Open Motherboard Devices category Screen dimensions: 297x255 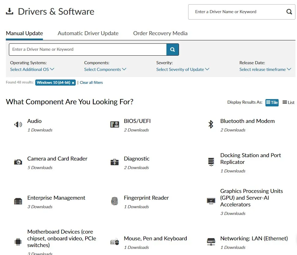click(62, 238)
